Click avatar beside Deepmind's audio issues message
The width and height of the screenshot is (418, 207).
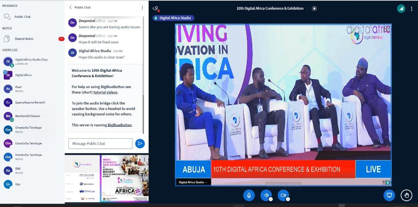point(72,23)
